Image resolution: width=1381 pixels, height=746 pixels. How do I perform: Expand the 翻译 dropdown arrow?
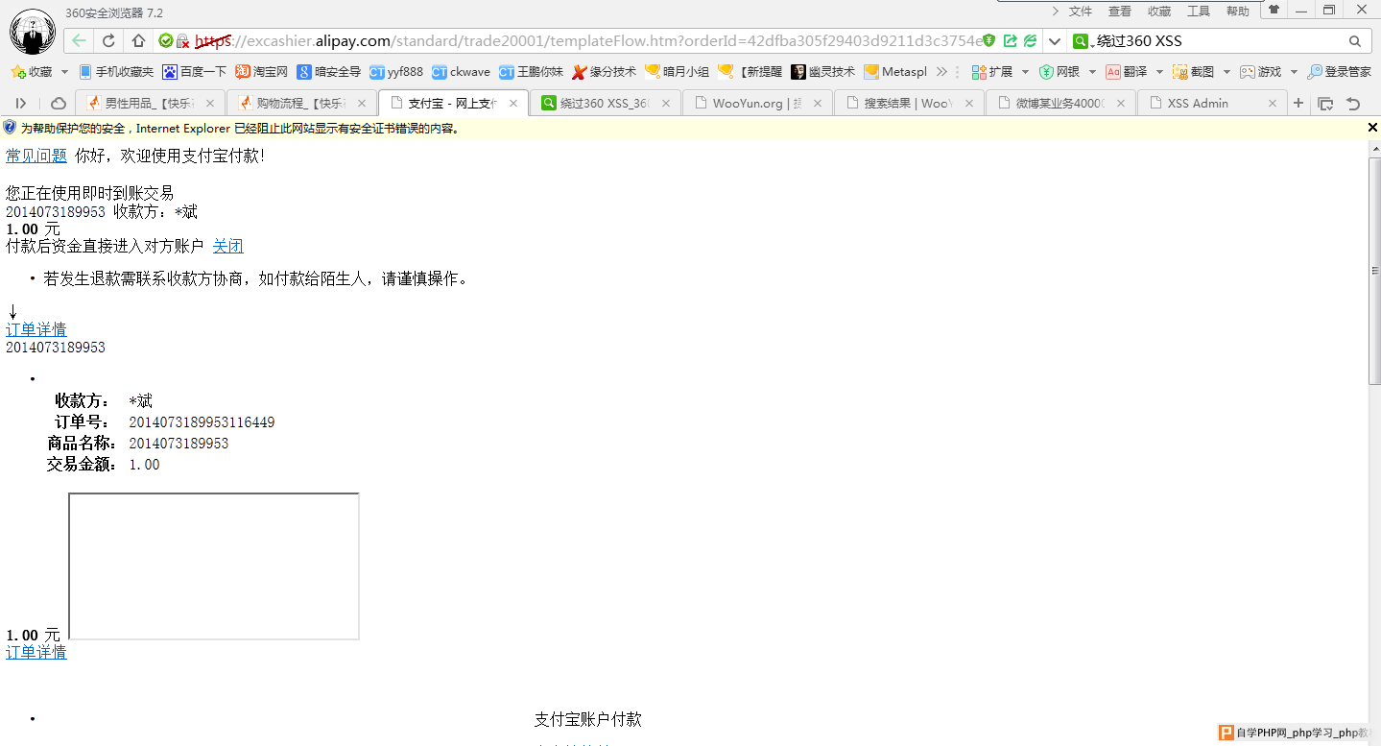click(x=1159, y=72)
